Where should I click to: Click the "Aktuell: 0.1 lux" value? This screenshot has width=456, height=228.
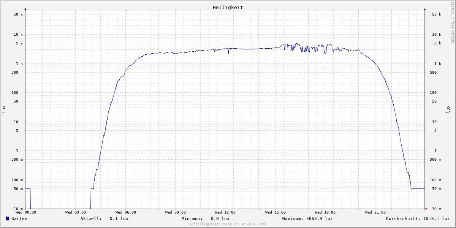104,218
